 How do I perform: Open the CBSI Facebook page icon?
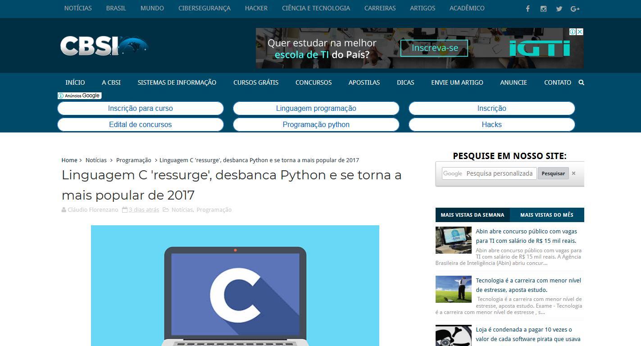coord(527,8)
